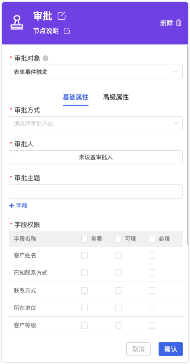The width and height of the screenshot is (190, 364).
Task: Click the help question mark beside 审批对象
Action: 45,58
